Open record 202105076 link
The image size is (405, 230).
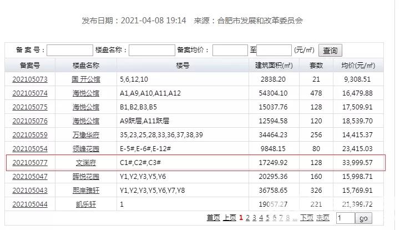coord(30,121)
